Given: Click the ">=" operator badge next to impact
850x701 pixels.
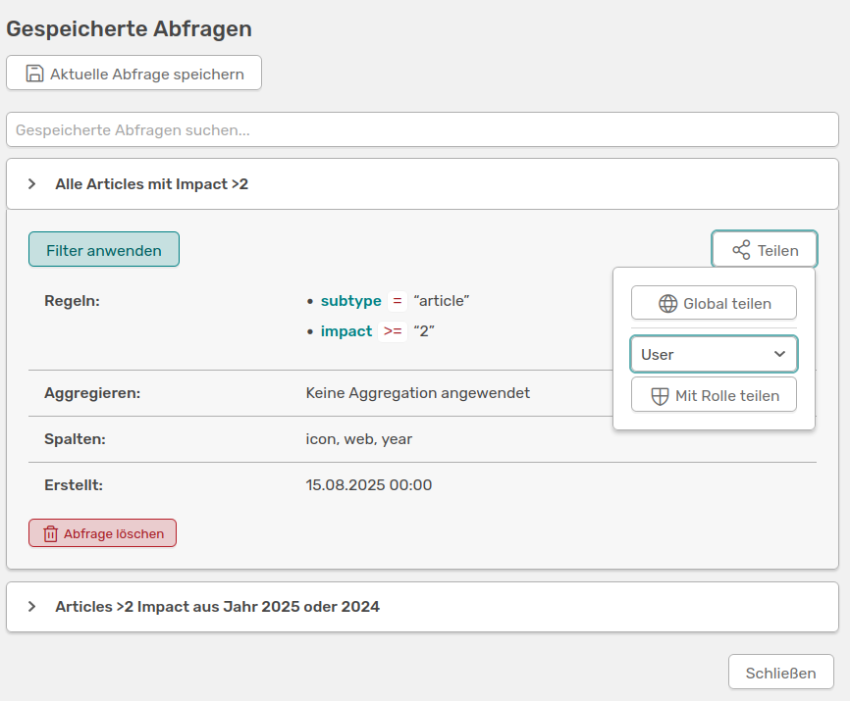Looking at the screenshot, I should coord(392,330).
